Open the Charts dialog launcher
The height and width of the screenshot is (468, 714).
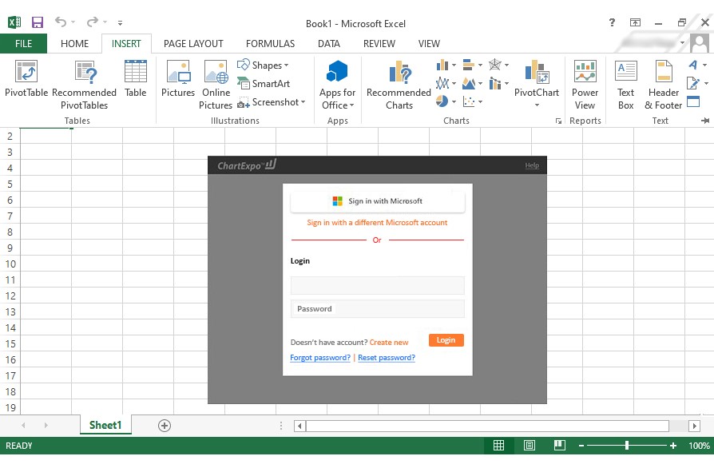[558, 121]
